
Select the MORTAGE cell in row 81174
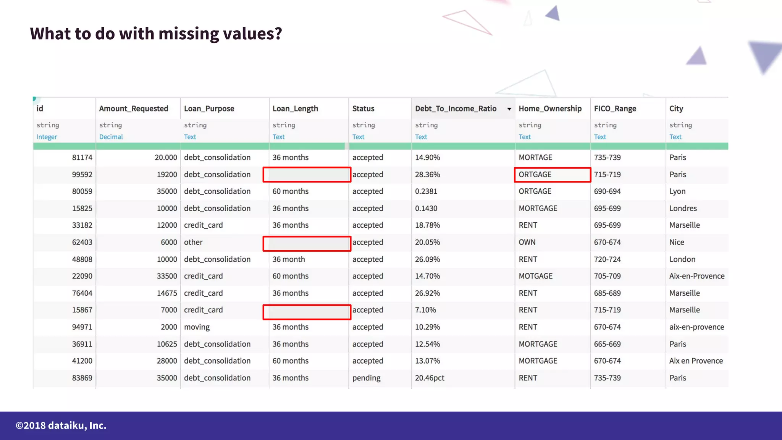(535, 157)
